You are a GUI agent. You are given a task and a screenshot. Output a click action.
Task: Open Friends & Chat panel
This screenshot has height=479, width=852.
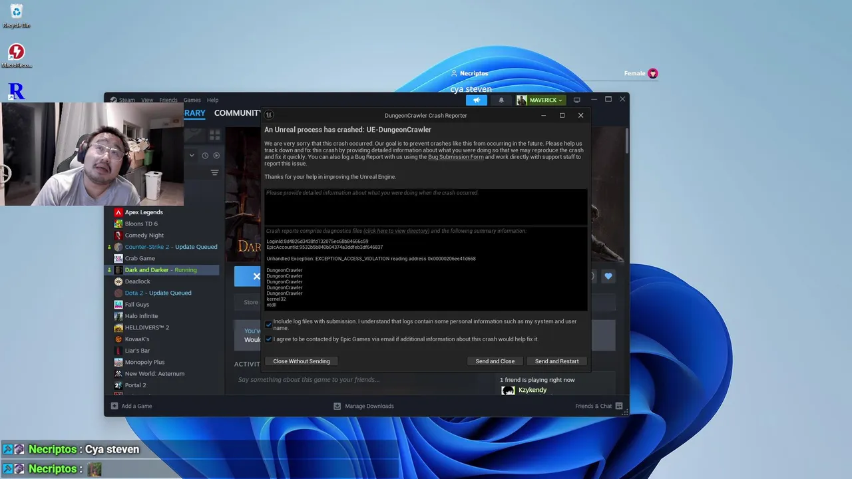point(599,406)
